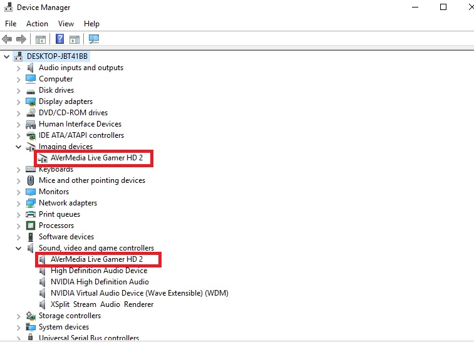Open the Action menu
The image size is (474, 342).
[37, 24]
